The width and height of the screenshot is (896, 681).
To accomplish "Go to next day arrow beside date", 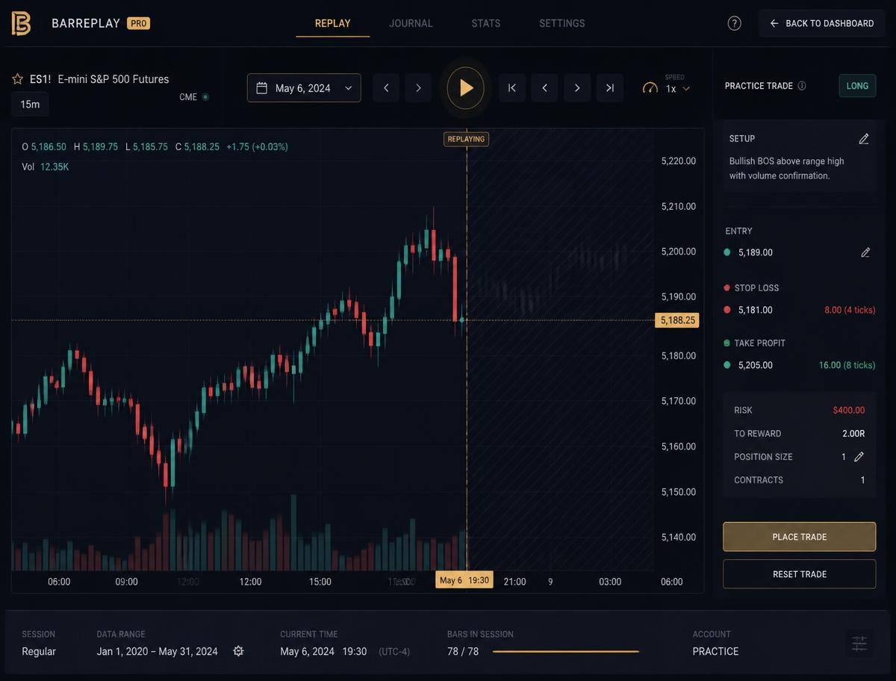I will [418, 88].
